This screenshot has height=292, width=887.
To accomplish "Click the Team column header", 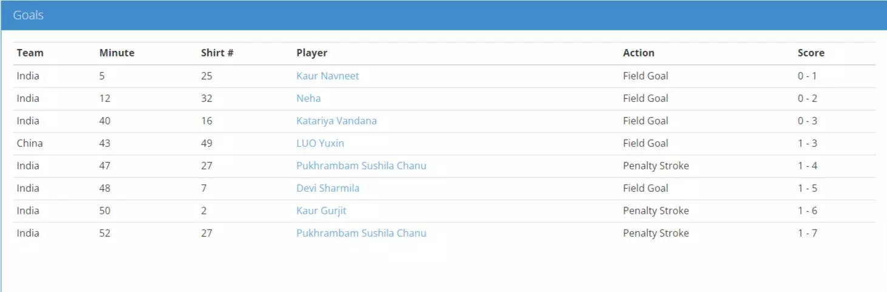I will (x=30, y=53).
